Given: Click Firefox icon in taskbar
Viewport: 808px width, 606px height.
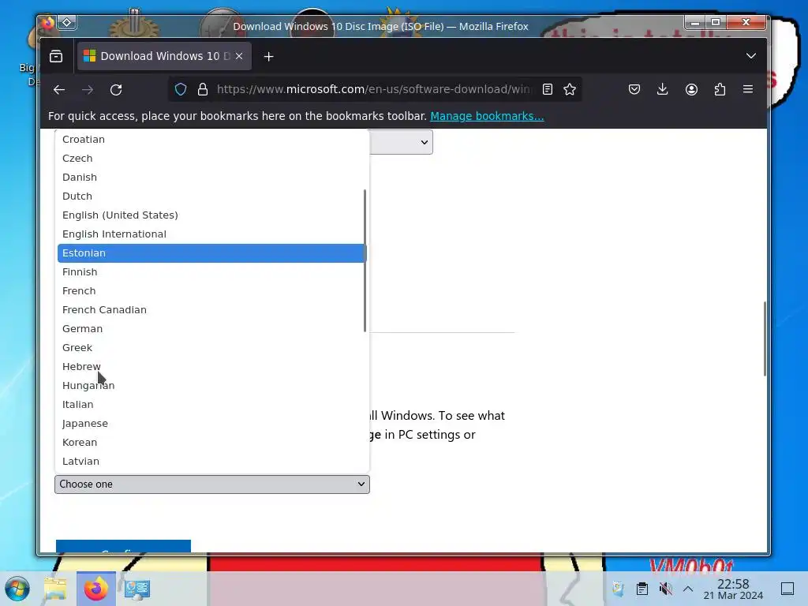Looking at the screenshot, I should coord(96,589).
